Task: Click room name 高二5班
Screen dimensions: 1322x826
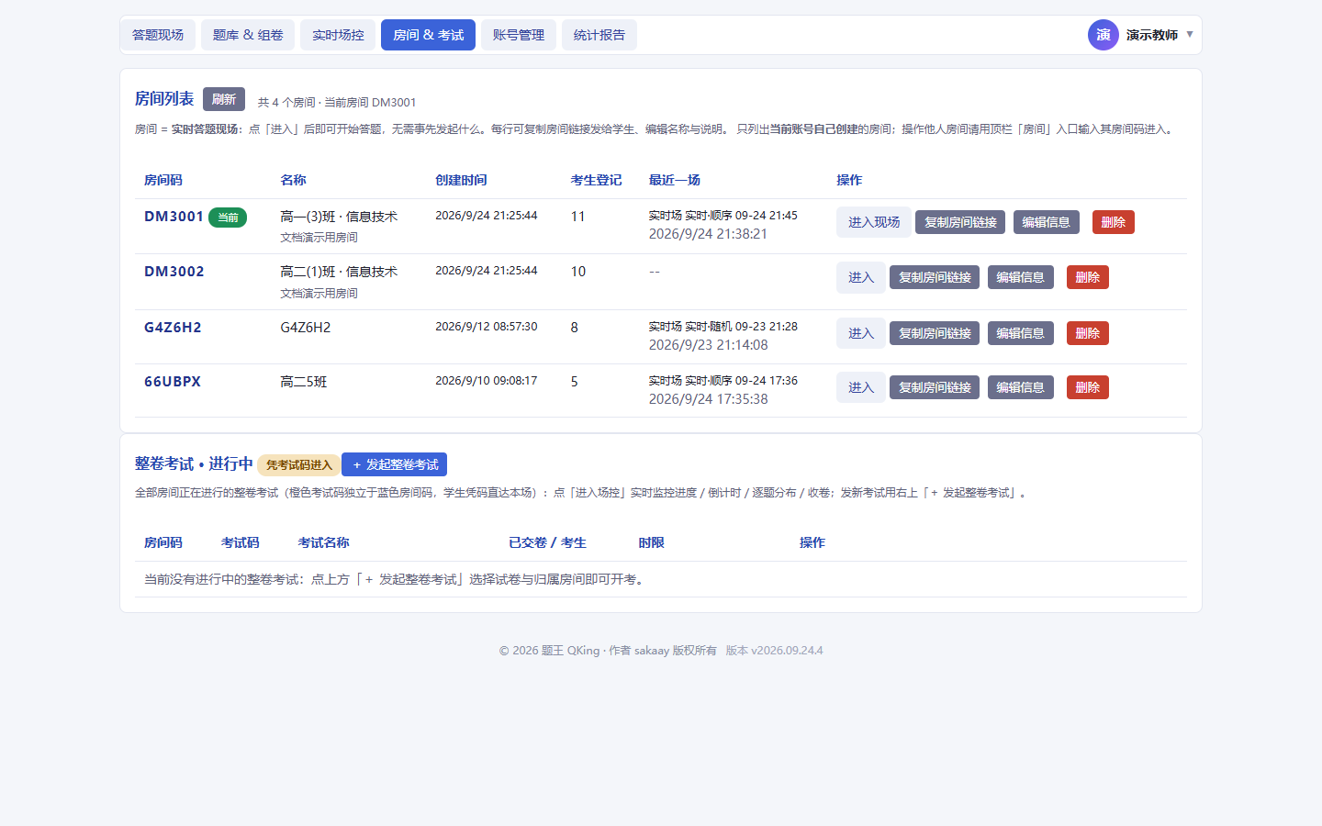Action: (304, 382)
